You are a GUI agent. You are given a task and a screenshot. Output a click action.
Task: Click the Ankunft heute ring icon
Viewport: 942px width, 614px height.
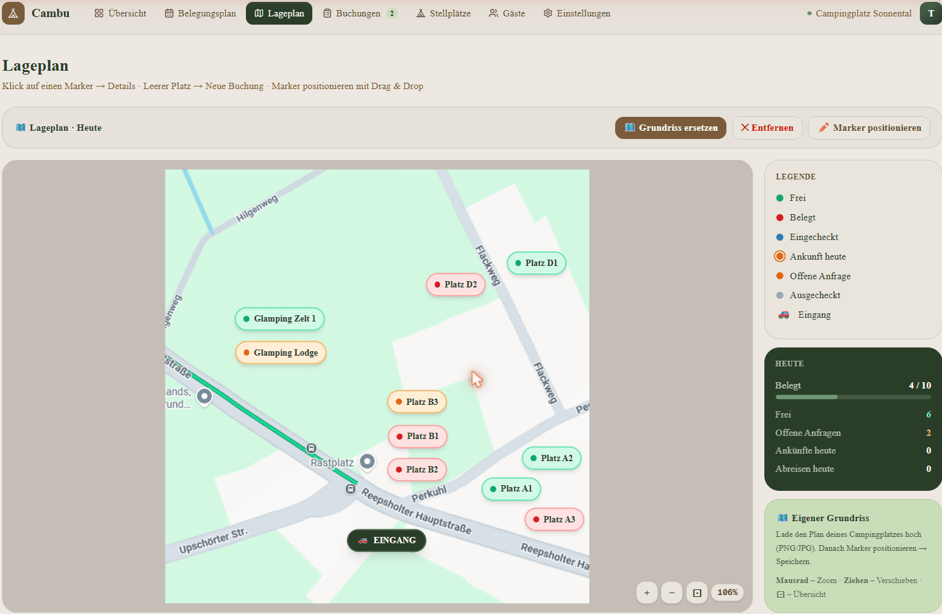coord(780,256)
